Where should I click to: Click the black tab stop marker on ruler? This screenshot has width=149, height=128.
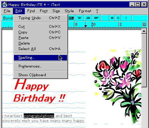pos(85,25)
